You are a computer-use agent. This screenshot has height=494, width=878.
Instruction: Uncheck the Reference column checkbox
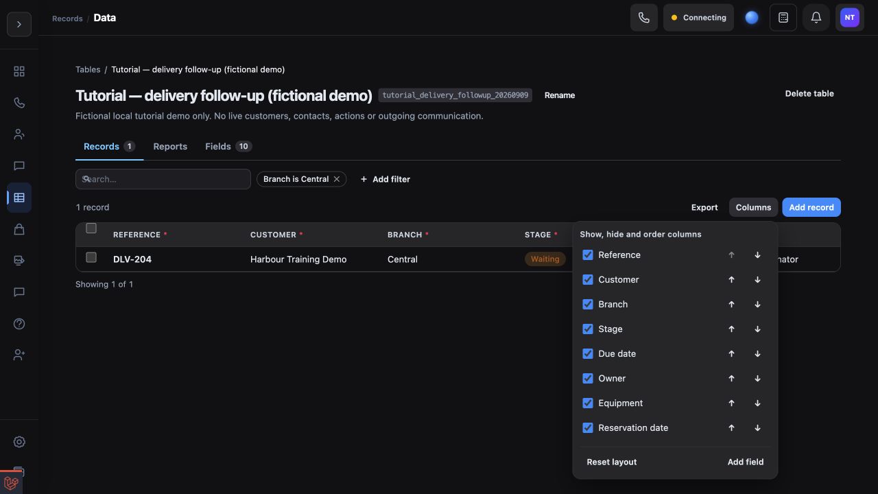click(588, 255)
